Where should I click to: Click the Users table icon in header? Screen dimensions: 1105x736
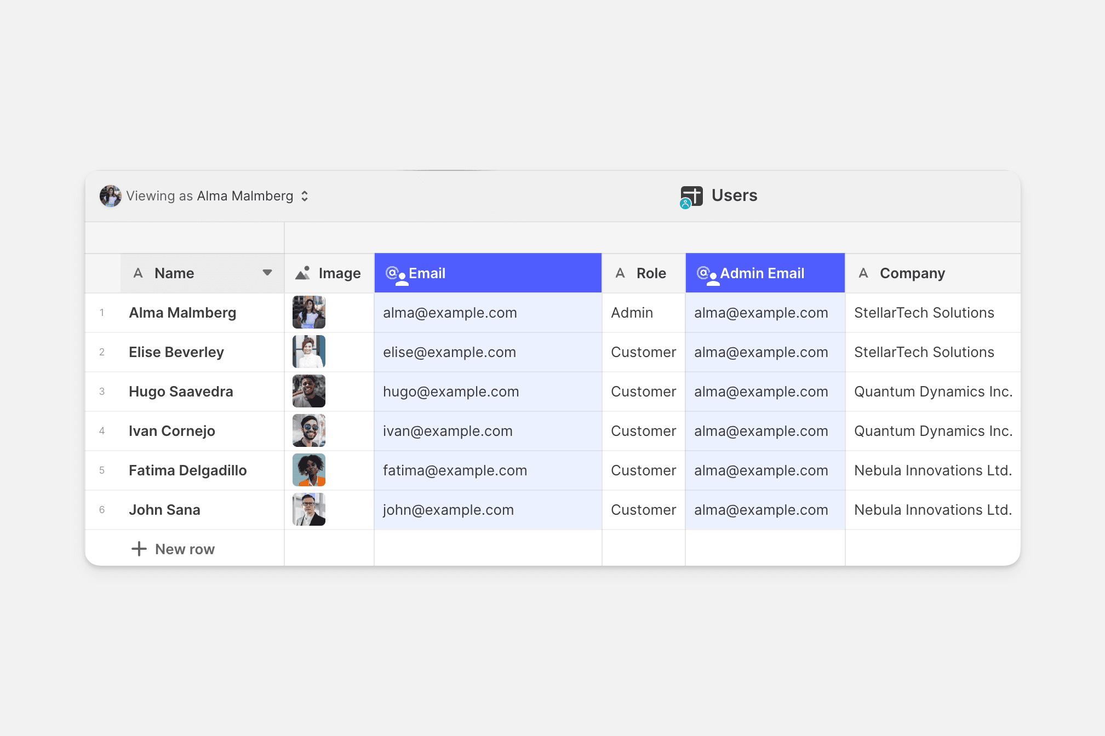click(691, 196)
